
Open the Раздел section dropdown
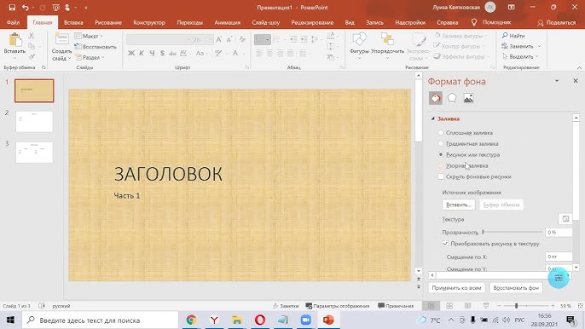[x=90, y=57]
